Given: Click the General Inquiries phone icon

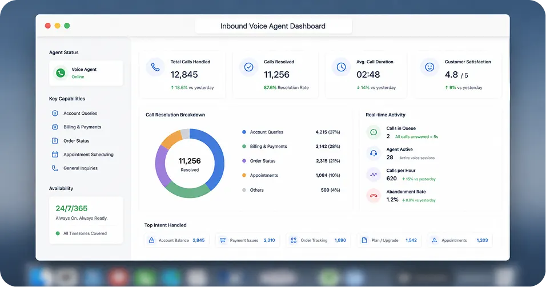Looking at the screenshot, I should 55,168.
